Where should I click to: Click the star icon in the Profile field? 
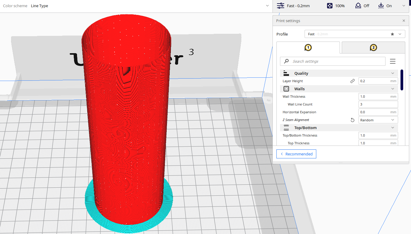pyautogui.click(x=392, y=34)
